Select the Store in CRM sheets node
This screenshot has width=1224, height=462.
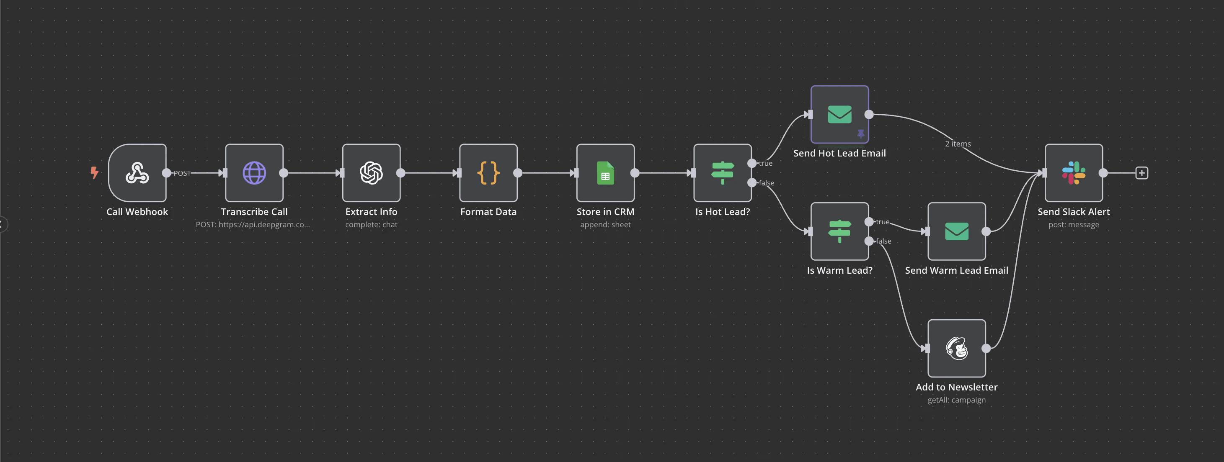(605, 173)
